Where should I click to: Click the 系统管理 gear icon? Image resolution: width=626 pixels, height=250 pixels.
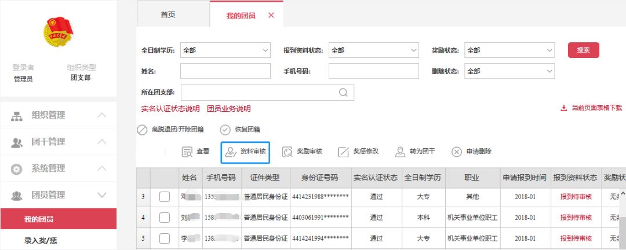tap(16, 169)
